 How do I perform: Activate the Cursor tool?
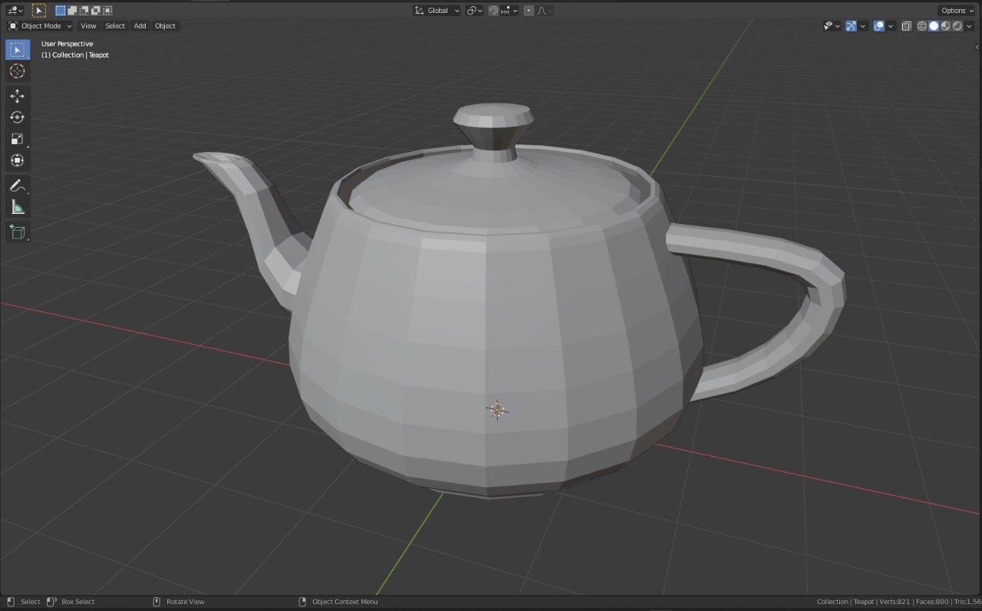click(18, 71)
